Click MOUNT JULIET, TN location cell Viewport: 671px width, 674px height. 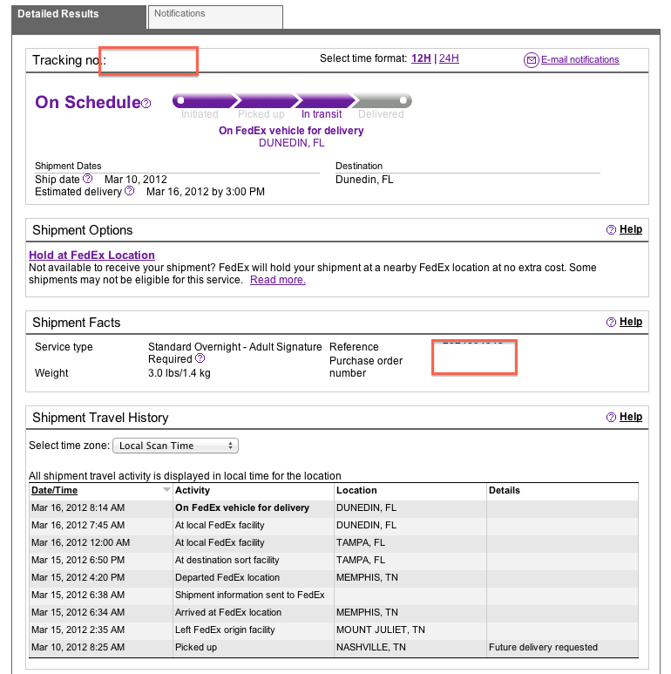[x=381, y=630]
